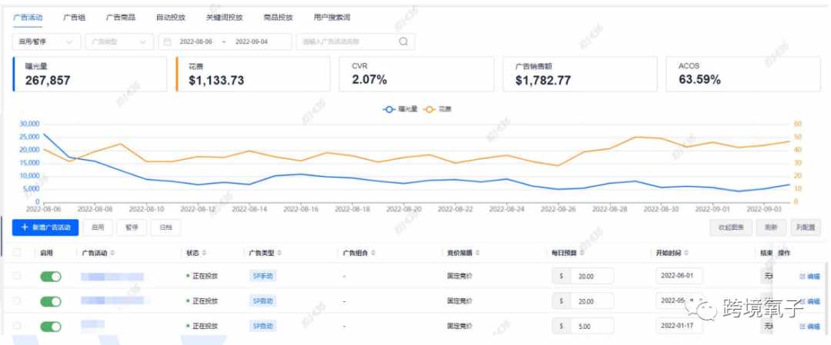Switch to the 用户搜索词 tab
This screenshot has width=831, height=345.
pos(332,17)
